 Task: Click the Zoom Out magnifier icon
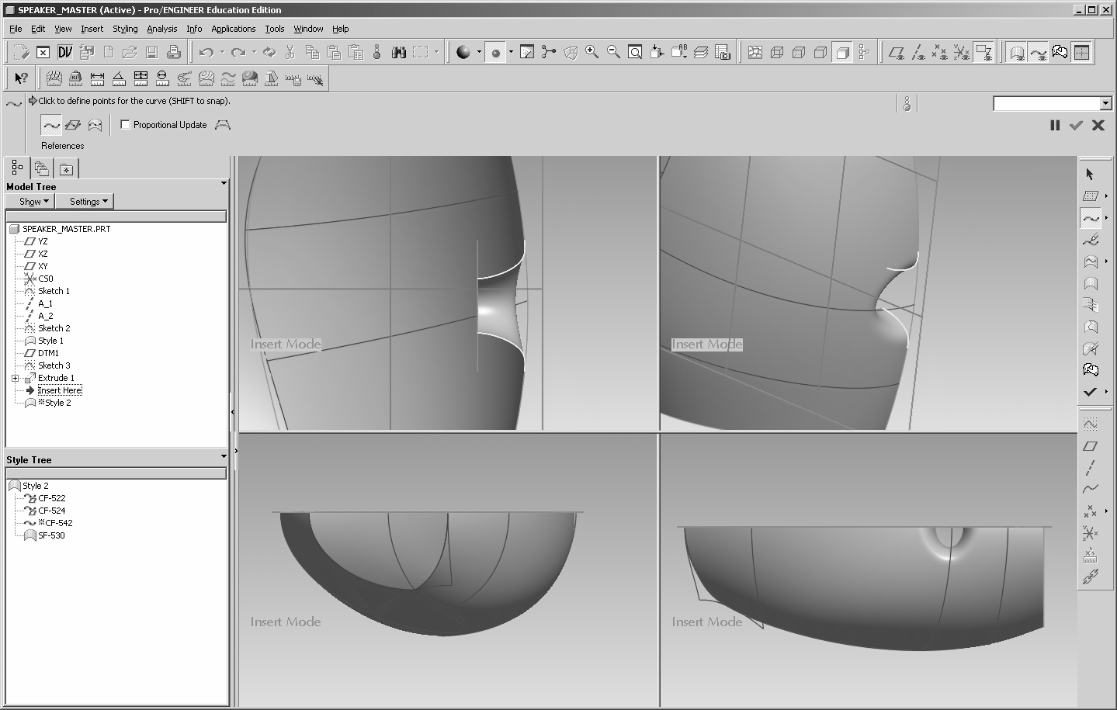click(x=613, y=52)
